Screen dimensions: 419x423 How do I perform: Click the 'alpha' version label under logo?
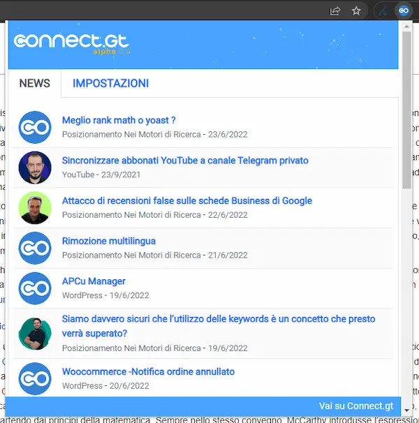[105, 52]
